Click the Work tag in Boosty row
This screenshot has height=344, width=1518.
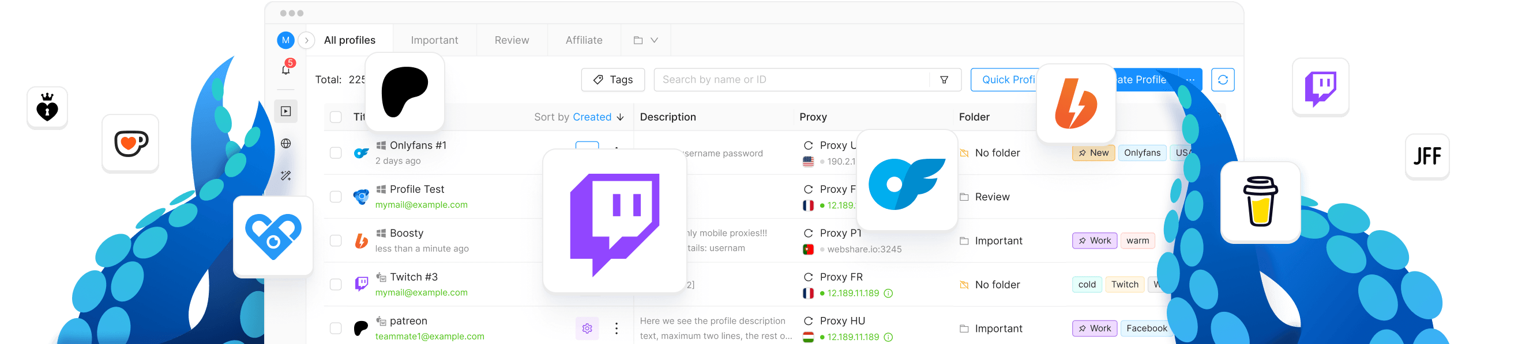[1094, 240]
